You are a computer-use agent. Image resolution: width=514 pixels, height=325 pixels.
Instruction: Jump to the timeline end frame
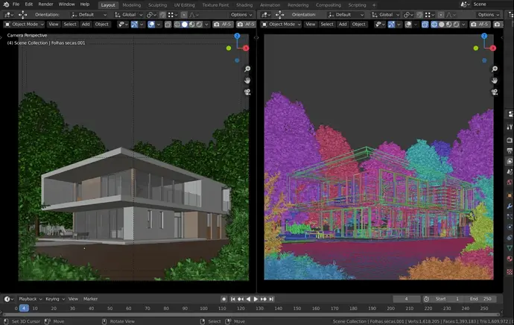pos(271,299)
